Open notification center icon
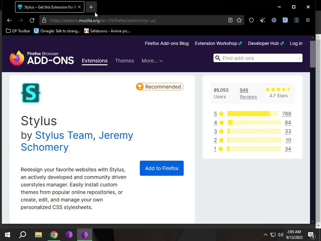 pyautogui.click(x=311, y=235)
